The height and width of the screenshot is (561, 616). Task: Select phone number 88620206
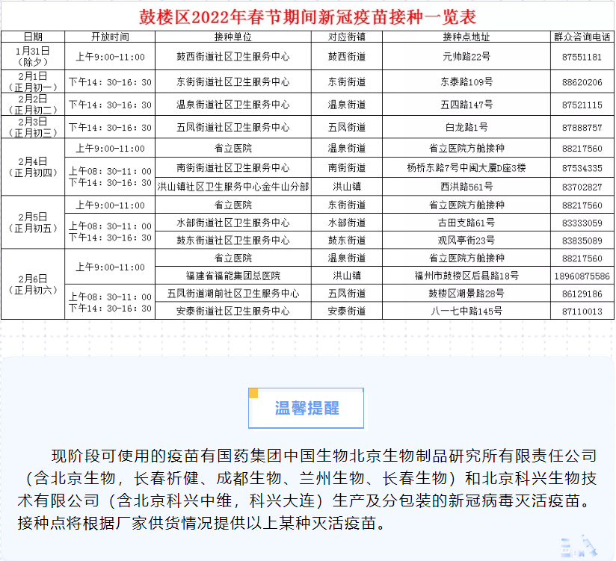click(x=582, y=82)
